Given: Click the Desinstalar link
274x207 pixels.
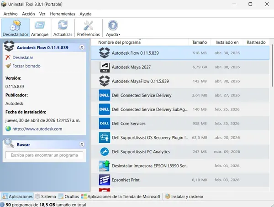Looking at the screenshot, I should (x=23, y=57).
